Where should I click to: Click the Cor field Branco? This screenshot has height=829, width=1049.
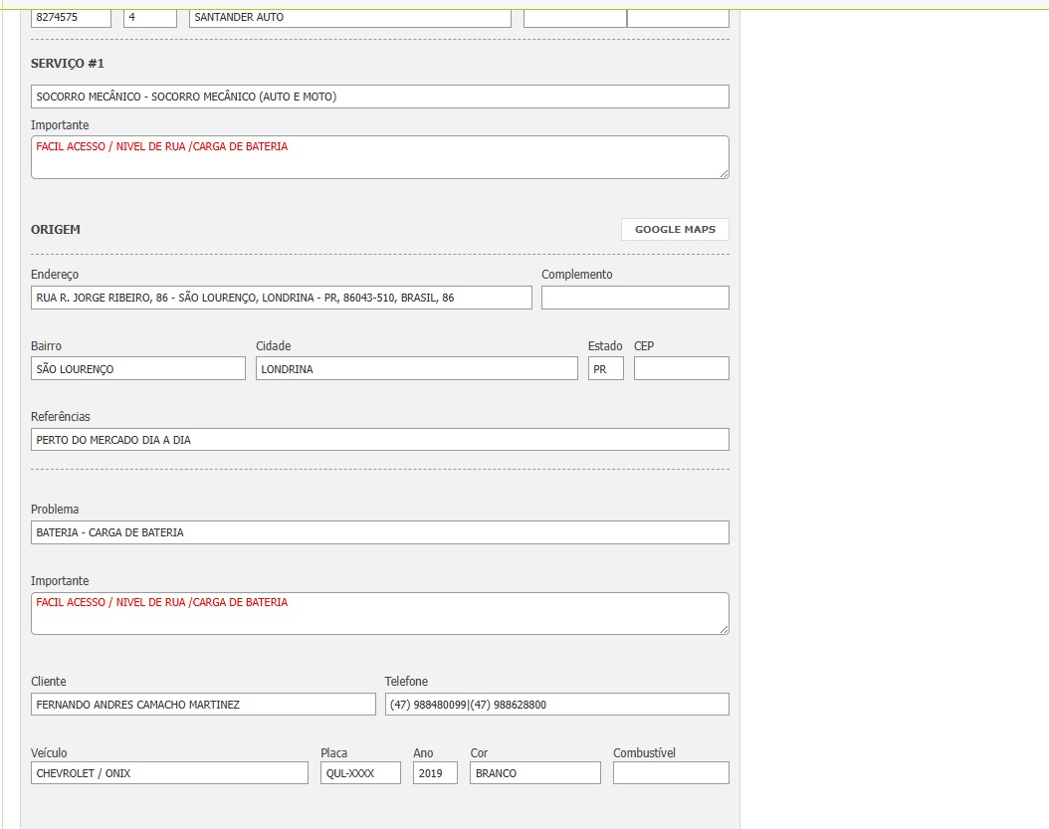click(535, 773)
